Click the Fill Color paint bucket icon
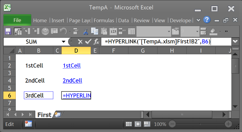The width and height of the screenshot is (242, 132). (x=213, y=32)
